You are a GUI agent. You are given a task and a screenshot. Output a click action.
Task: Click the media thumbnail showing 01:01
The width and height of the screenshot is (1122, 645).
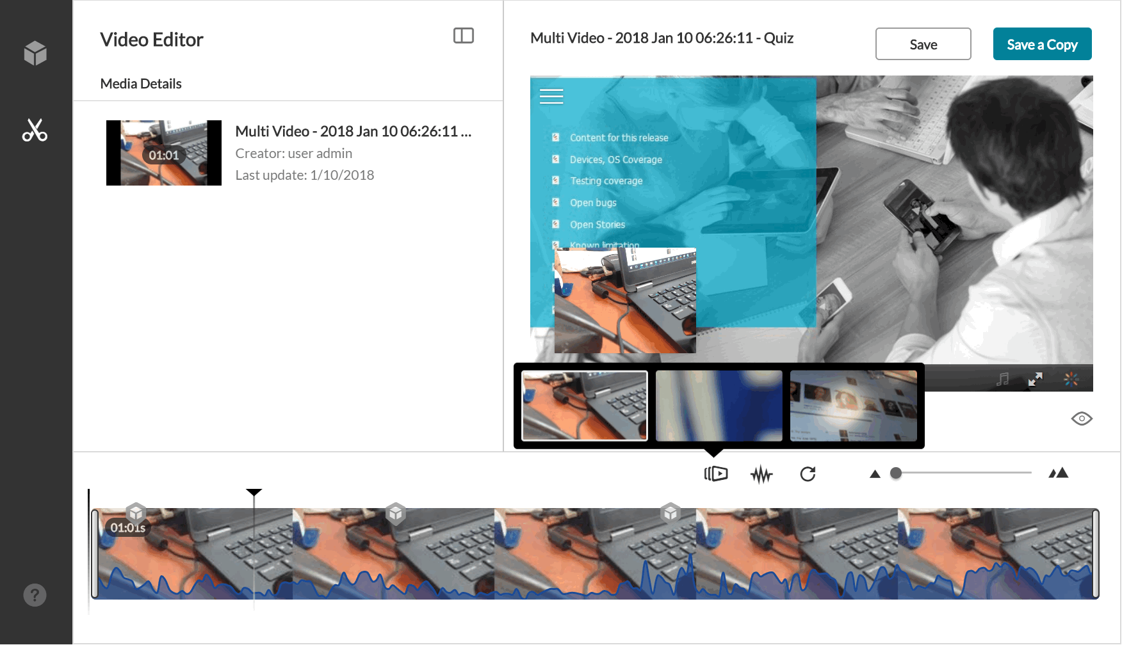pos(164,153)
